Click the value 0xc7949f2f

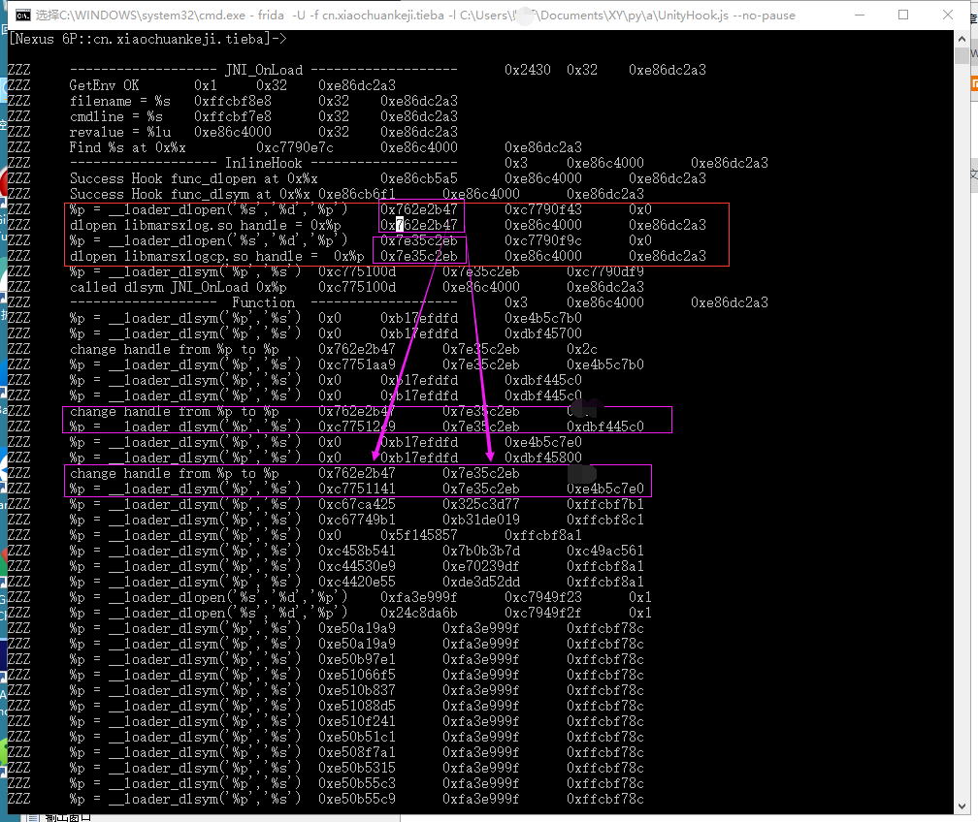pyautogui.click(x=542, y=614)
